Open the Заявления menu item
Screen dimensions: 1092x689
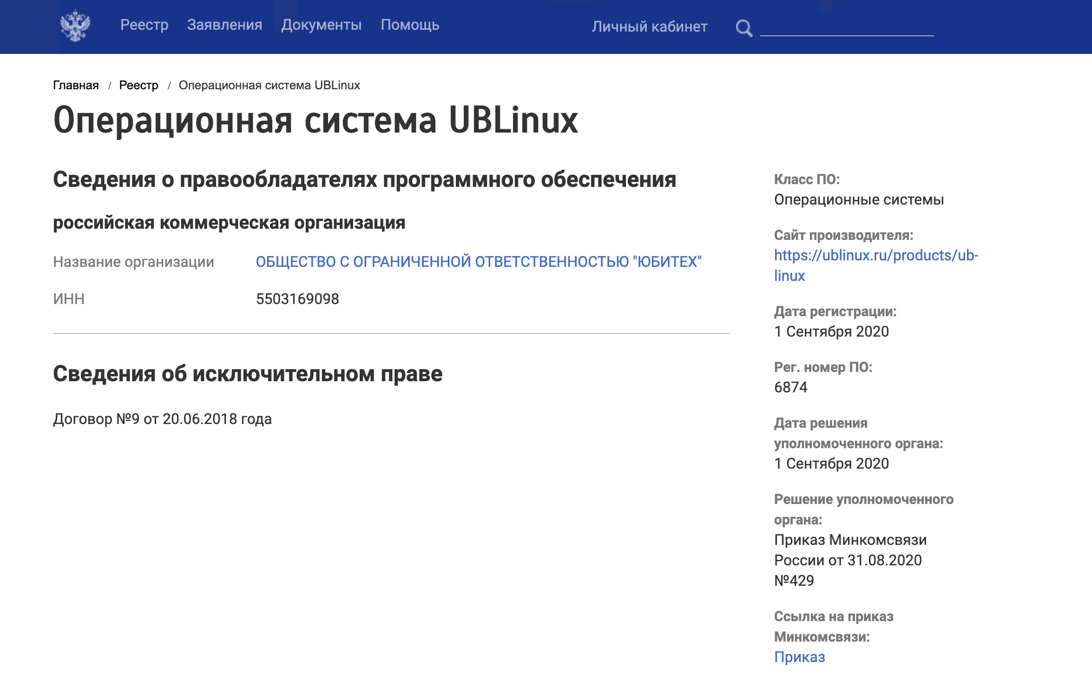[224, 25]
